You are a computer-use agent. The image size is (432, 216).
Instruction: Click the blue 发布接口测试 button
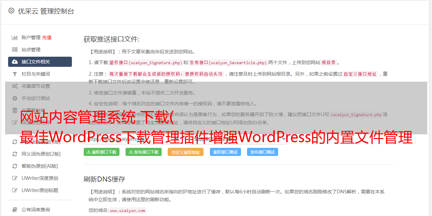pos(263,152)
